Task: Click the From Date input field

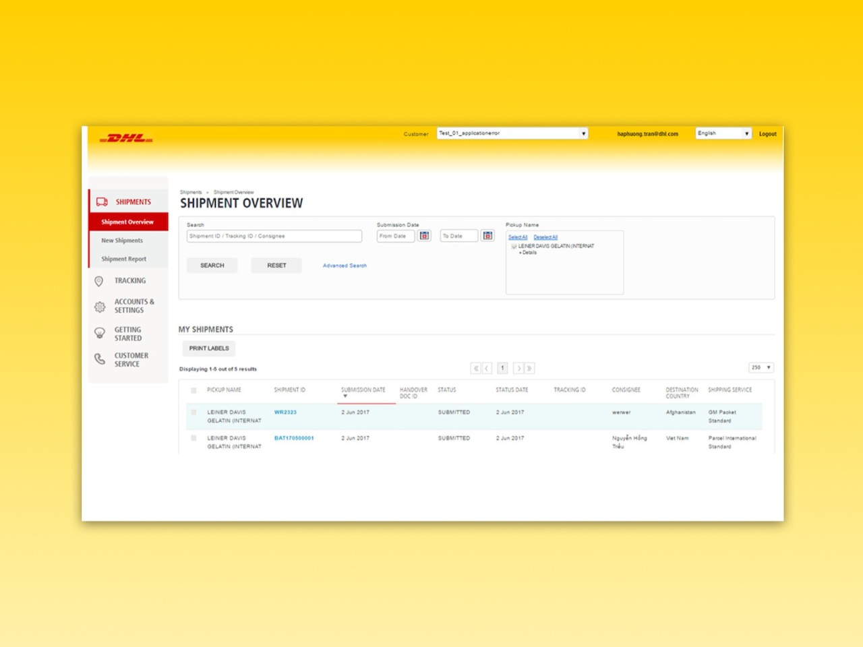Action: (x=396, y=236)
